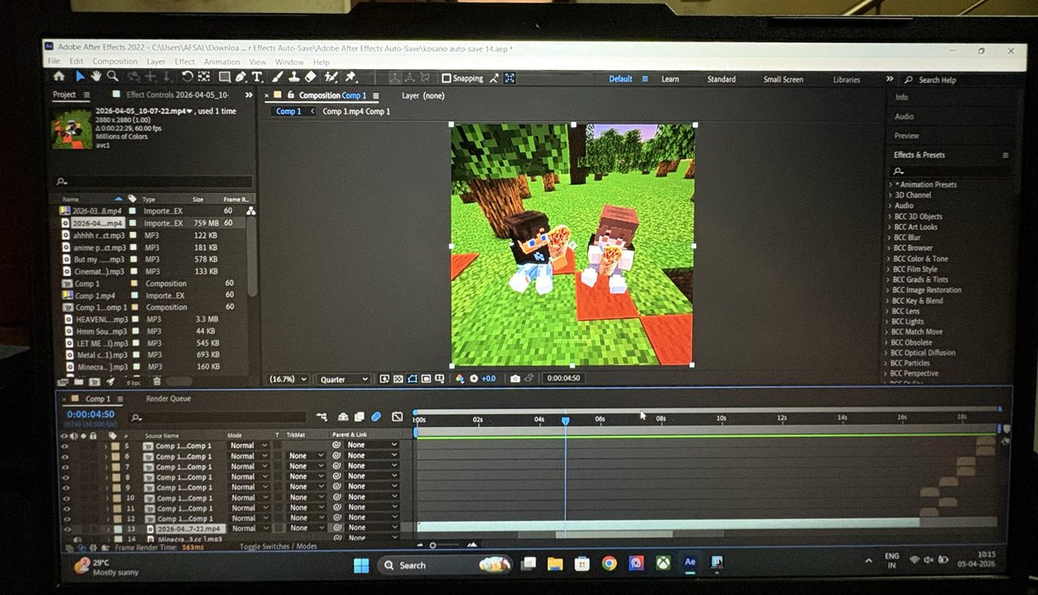Select the Horizontal Type tool
Screen dimensions: 1038x595
click(256, 78)
